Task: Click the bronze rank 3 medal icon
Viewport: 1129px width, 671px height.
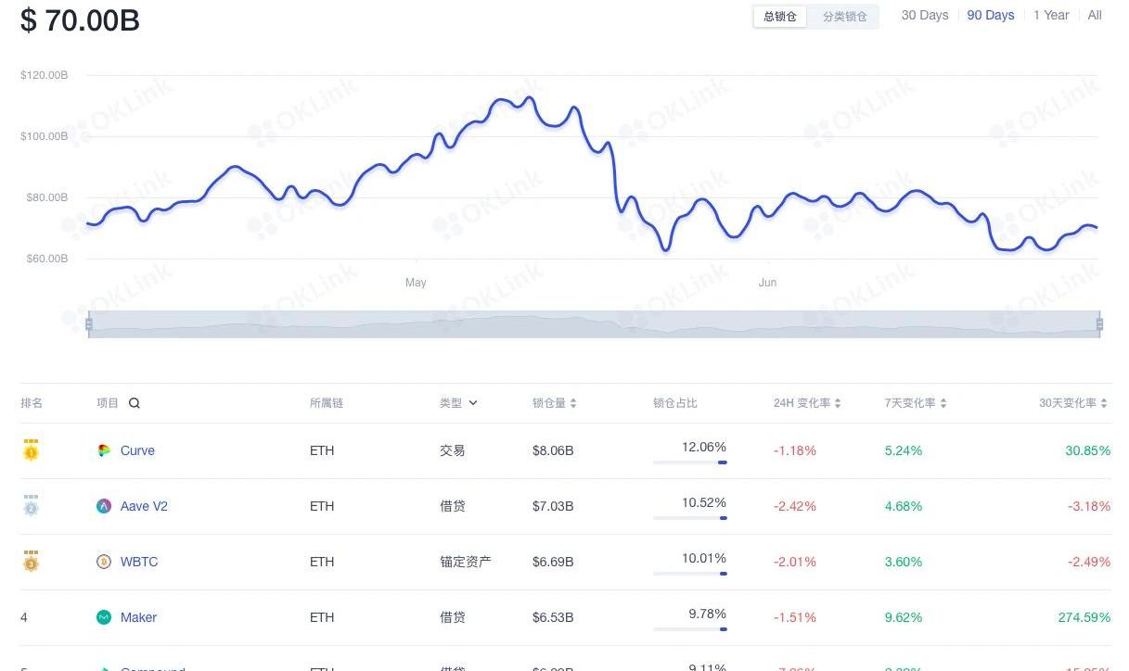Action: 31,562
